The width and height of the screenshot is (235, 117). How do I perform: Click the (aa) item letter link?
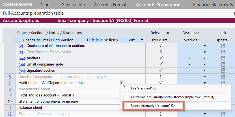[22, 58]
